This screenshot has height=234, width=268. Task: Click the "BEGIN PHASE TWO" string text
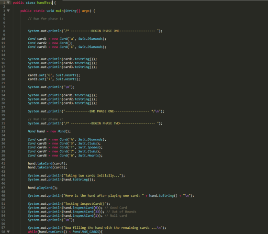[x=105, y=123]
